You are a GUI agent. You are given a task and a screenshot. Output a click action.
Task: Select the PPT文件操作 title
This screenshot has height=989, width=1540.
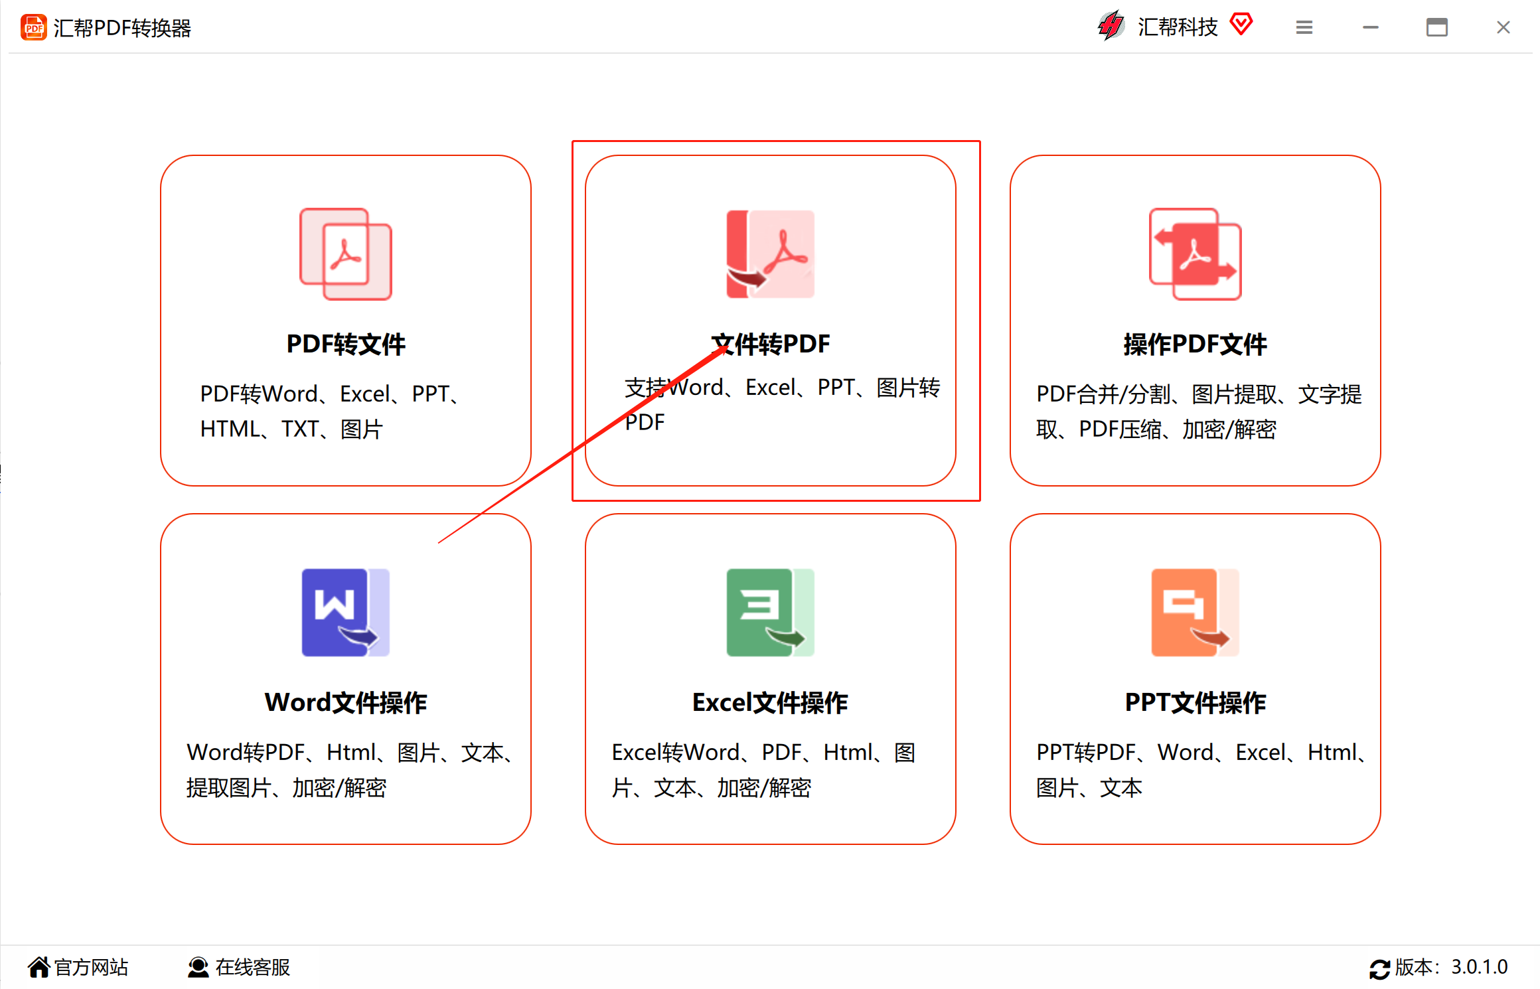pyautogui.click(x=1195, y=702)
